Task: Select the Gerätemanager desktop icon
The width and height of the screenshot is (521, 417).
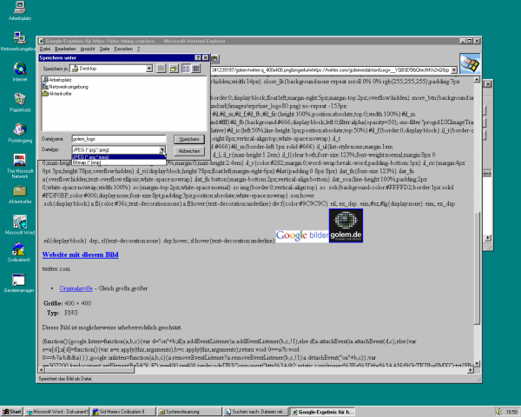Action: click(18, 283)
